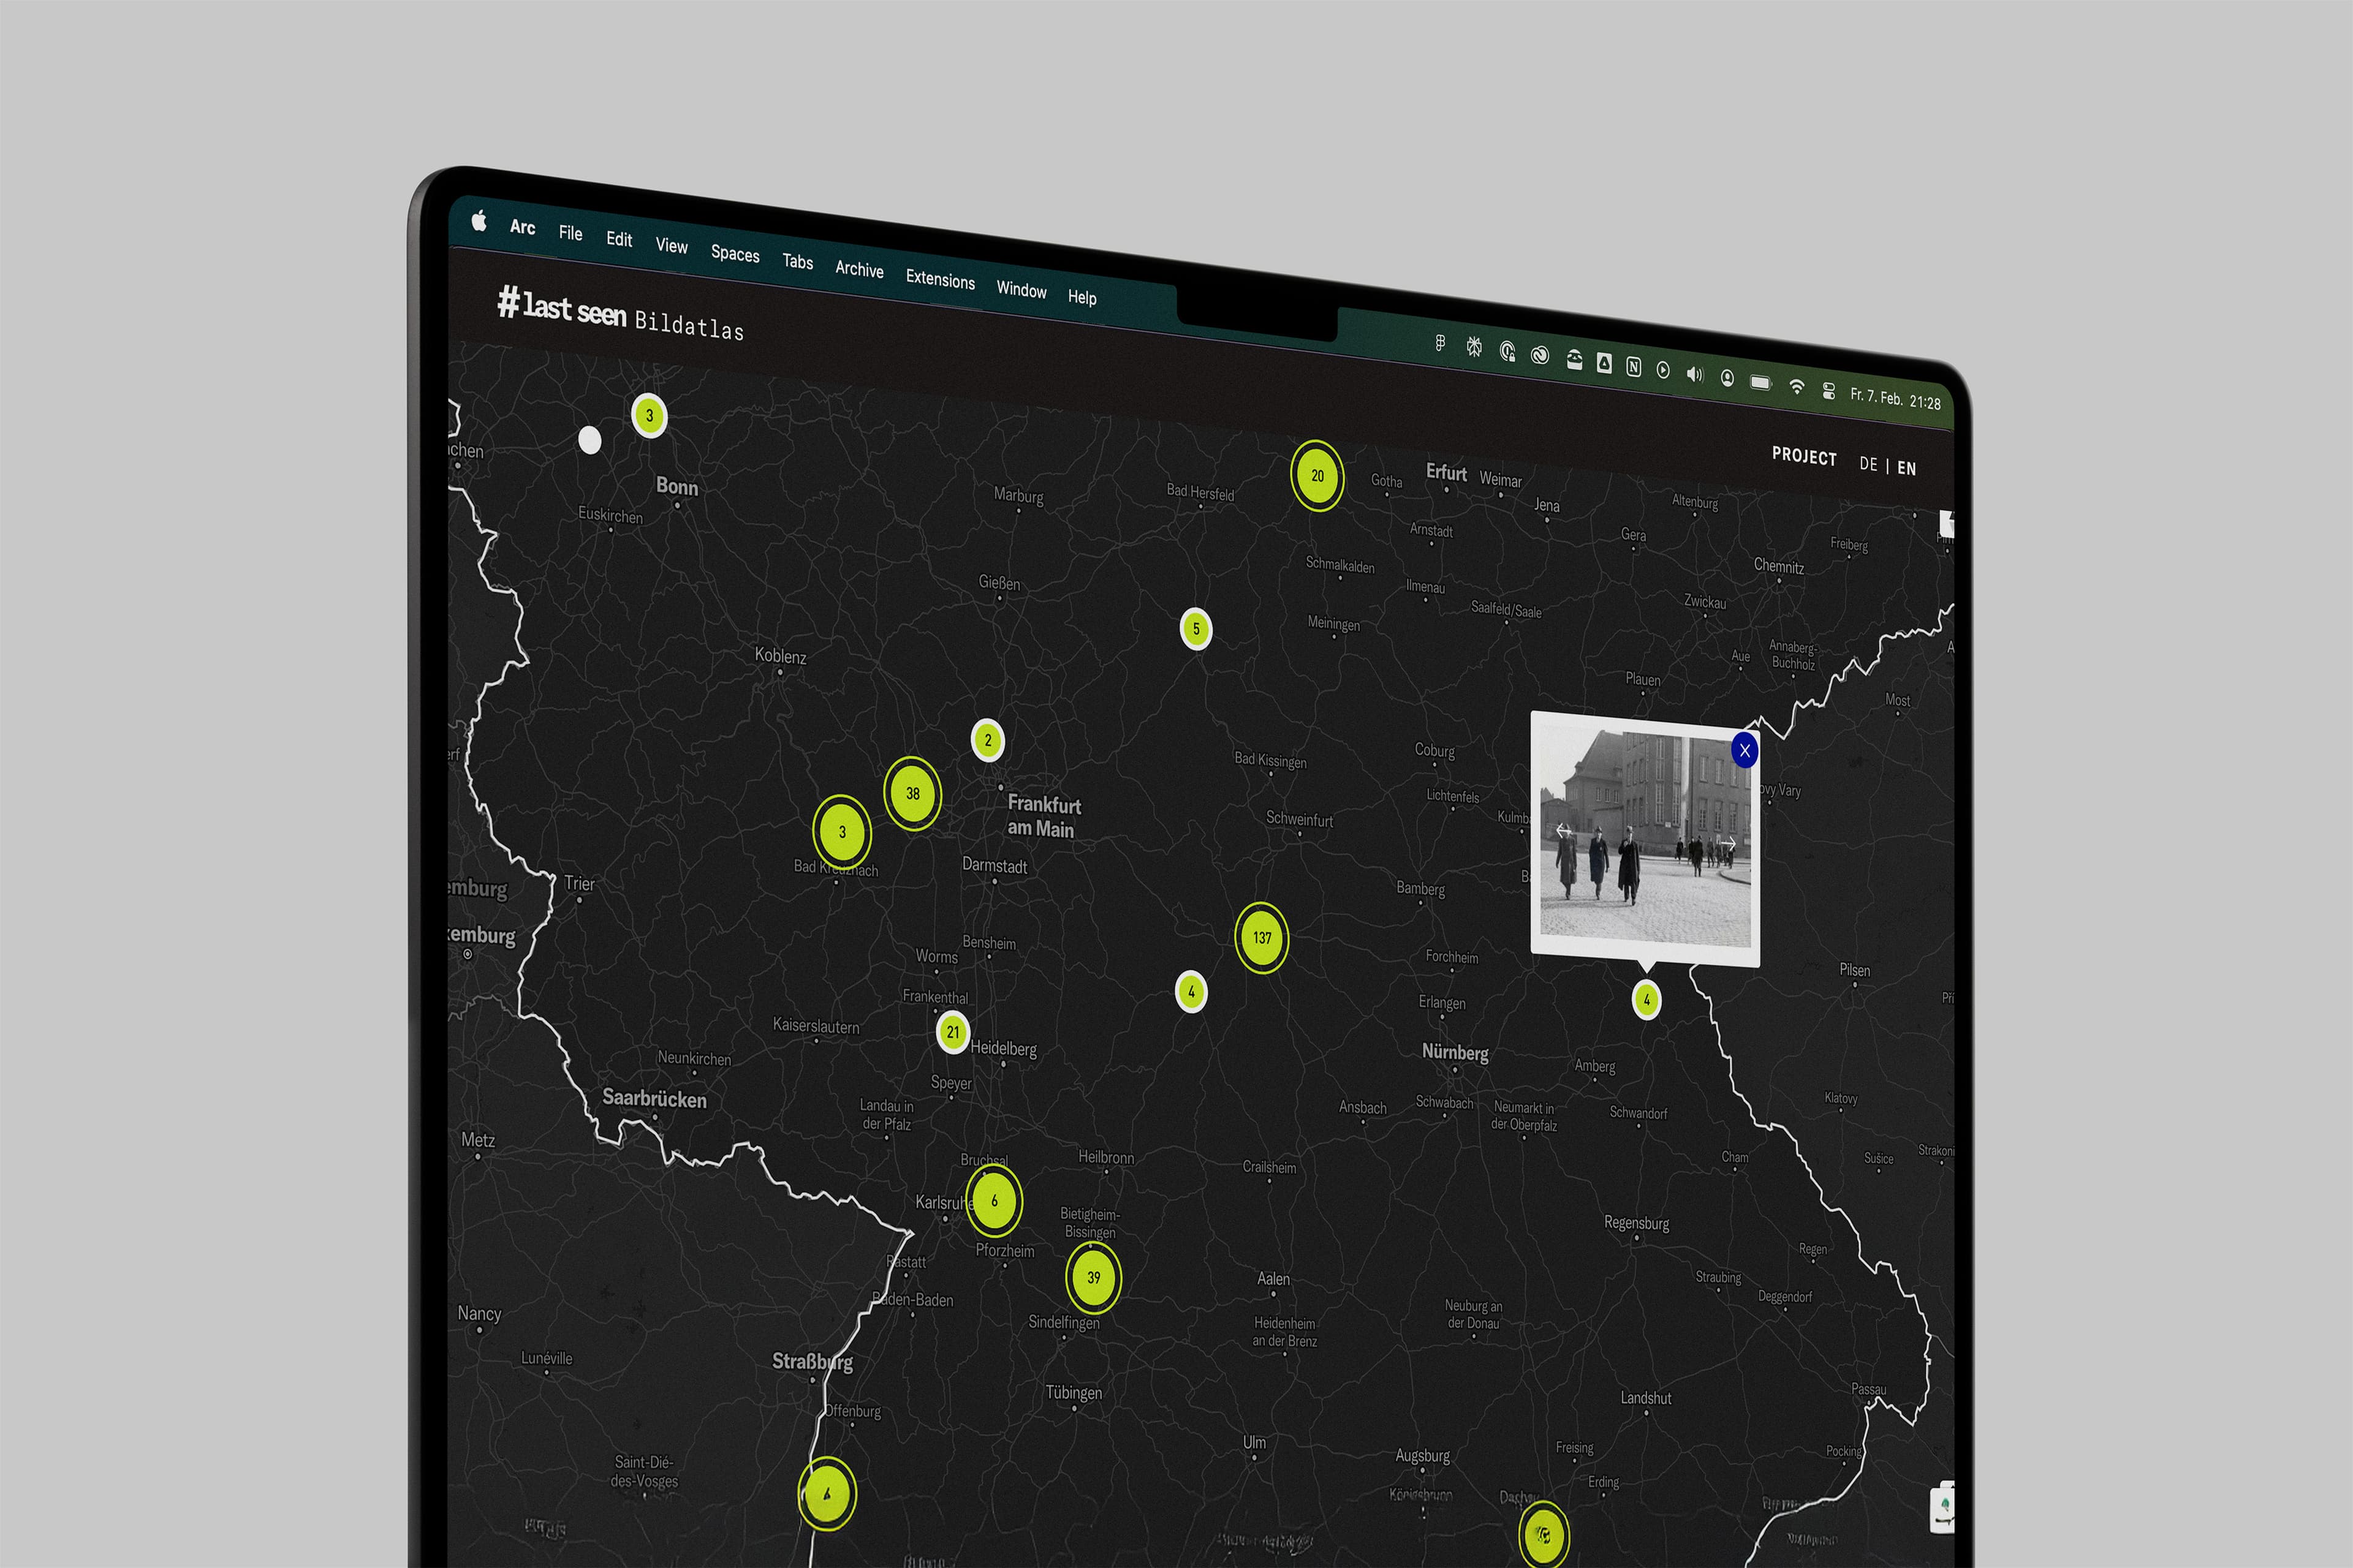Viewport: 2353px width, 1568px height.
Task: Click the user account menu bar icon
Action: tap(1727, 378)
